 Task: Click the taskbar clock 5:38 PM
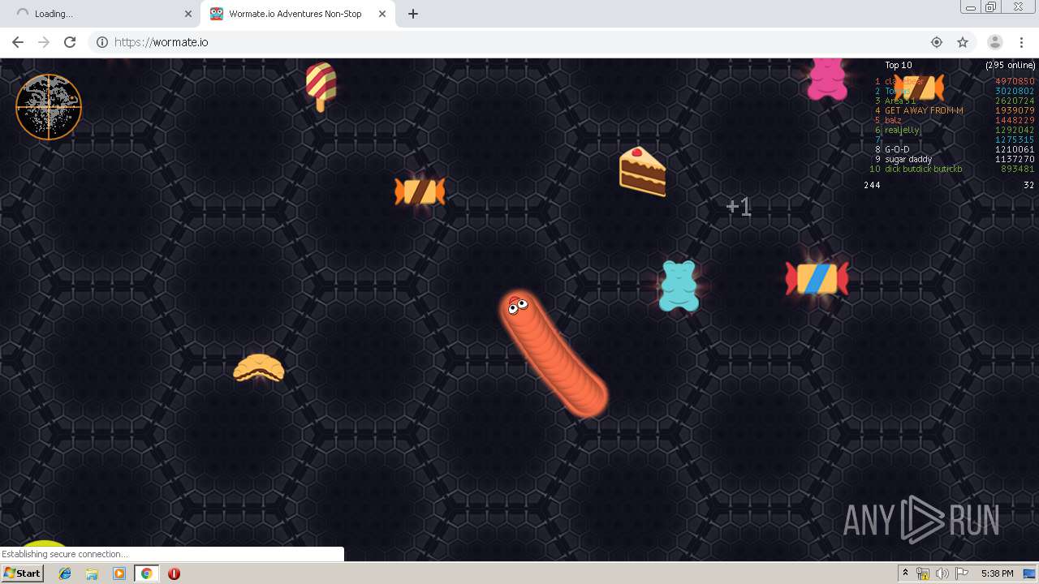[997, 573]
